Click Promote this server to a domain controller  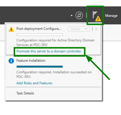click(49, 51)
